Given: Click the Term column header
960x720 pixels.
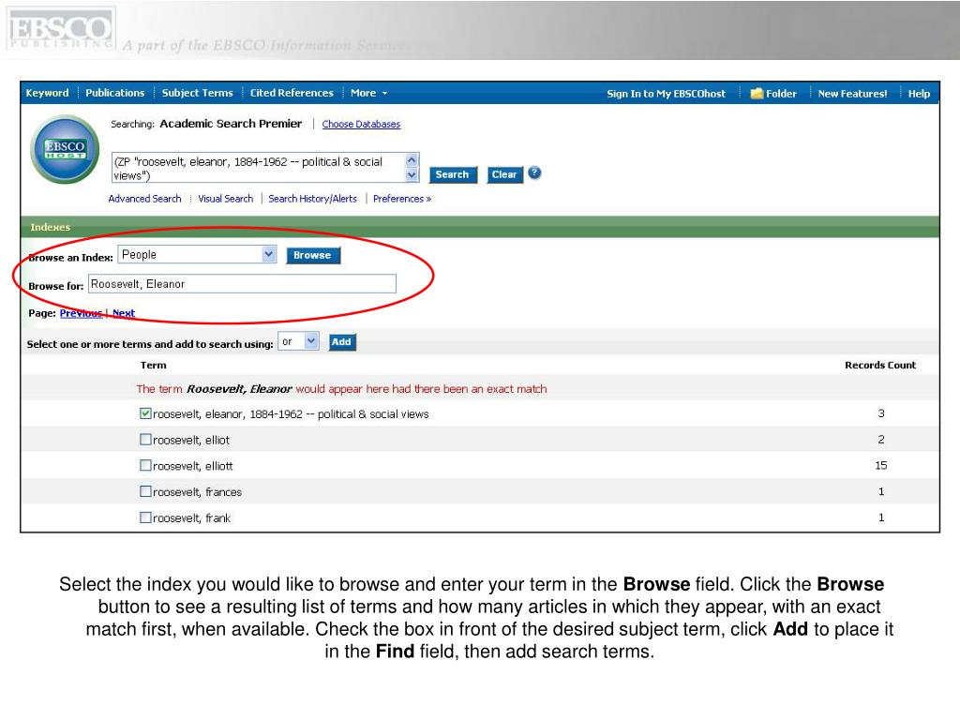Looking at the screenshot, I should click(x=153, y=365).
